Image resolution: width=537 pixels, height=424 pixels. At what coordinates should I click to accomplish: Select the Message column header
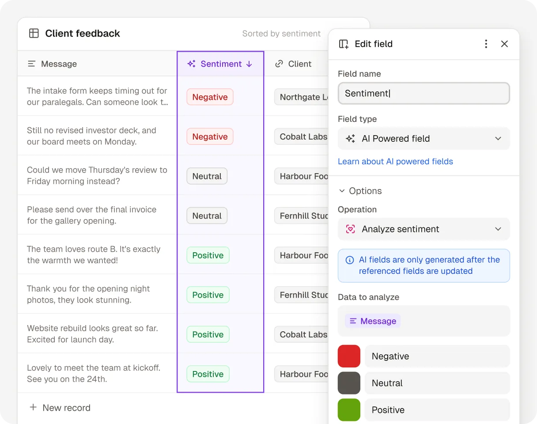pos(97,64)
